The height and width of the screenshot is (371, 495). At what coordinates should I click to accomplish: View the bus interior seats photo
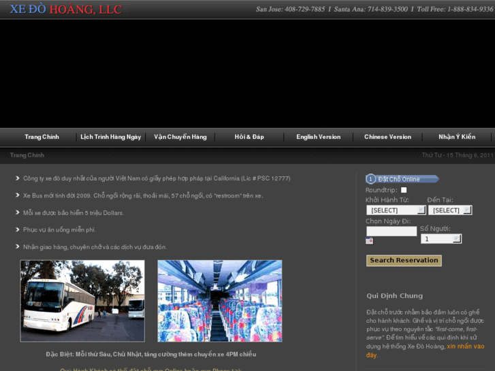tap(220, 301)
